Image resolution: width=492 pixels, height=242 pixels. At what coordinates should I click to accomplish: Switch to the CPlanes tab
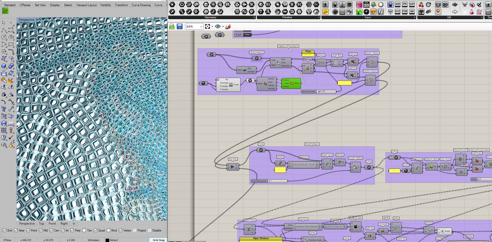(x=25, y=5)
